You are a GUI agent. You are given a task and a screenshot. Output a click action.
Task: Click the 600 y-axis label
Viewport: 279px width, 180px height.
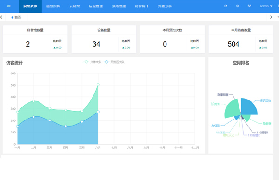pos(13,73)
